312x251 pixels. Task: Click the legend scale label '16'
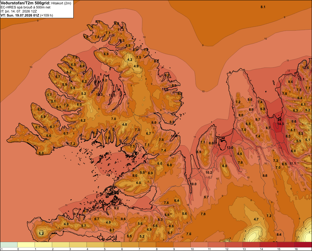point(296,249)
